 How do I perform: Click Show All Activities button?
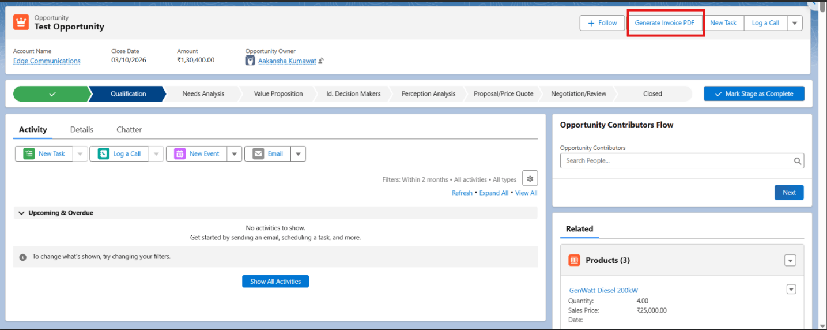(275, 282)
